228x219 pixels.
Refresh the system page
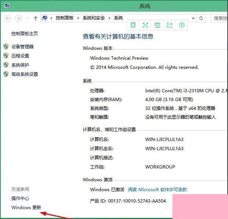click(201, 18)
